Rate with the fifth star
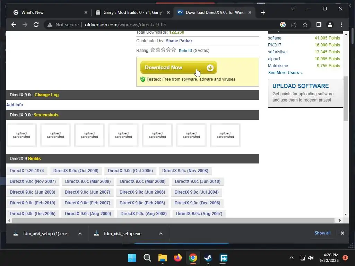This screenshot has height=266, width=355. [174, 50]
